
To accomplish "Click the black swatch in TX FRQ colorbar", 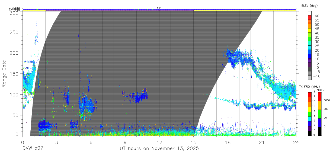I will (x=310, y=133).
